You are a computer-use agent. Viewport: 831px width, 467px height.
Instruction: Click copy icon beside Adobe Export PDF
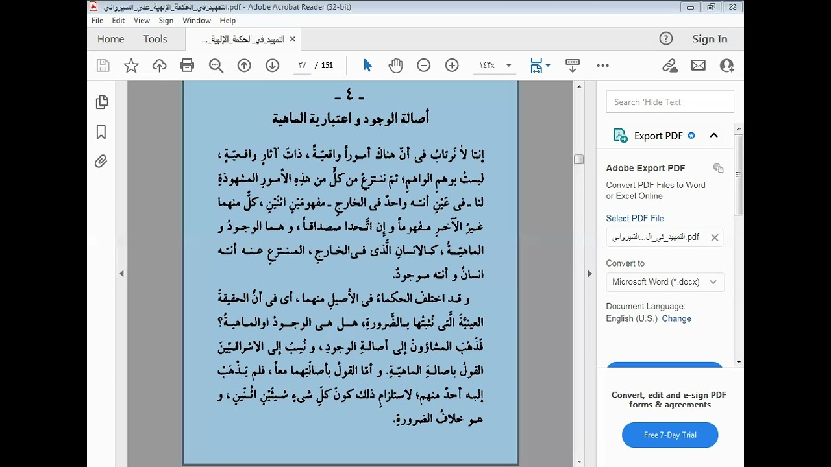(x=718, y=168)
